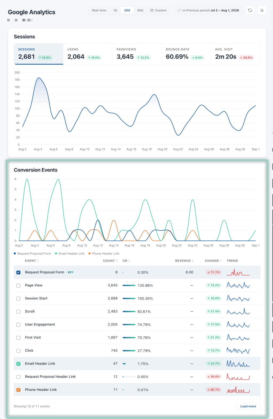Select the PAGEVIEWS metric tab

coord(137,54)
